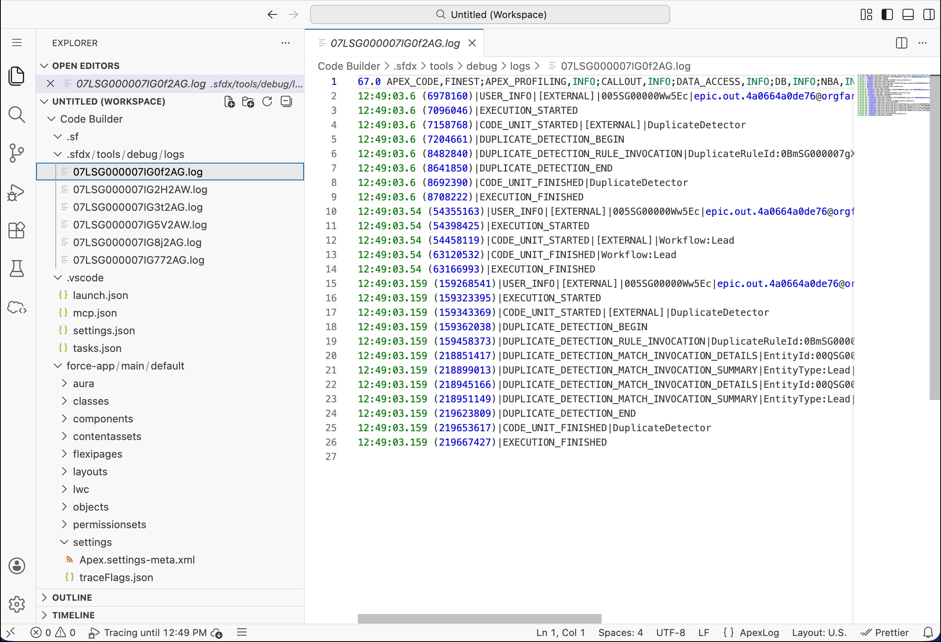Open Explorer views and more actions menu
The height and width of the screenshot is (642, 941).
(x=286, y=43)
